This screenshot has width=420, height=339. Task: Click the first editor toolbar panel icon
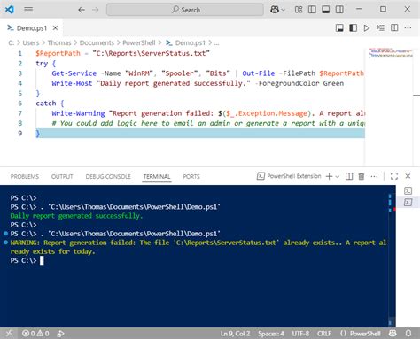[x=339, y=28]
